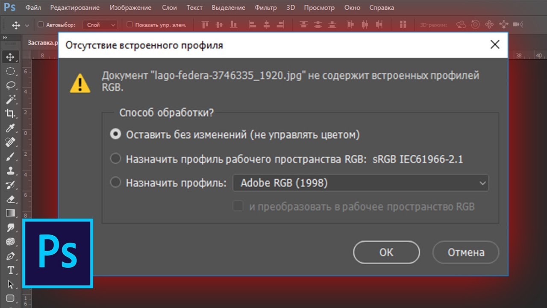Click the Auto-Align Layers icon

pyautogui.click(x=403, y=24)
